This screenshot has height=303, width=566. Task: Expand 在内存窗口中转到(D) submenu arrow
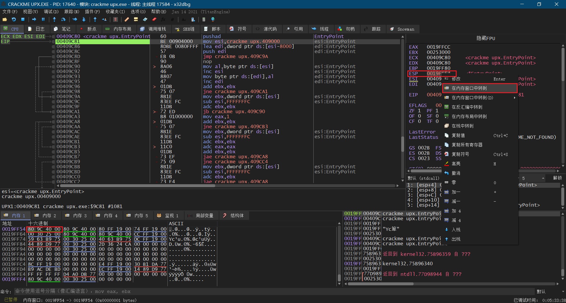514,98
